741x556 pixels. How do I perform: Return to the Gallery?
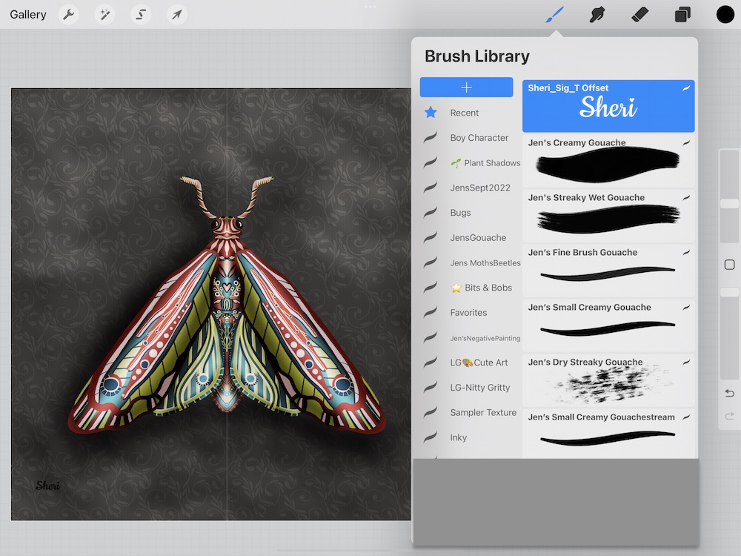(27, 14)
